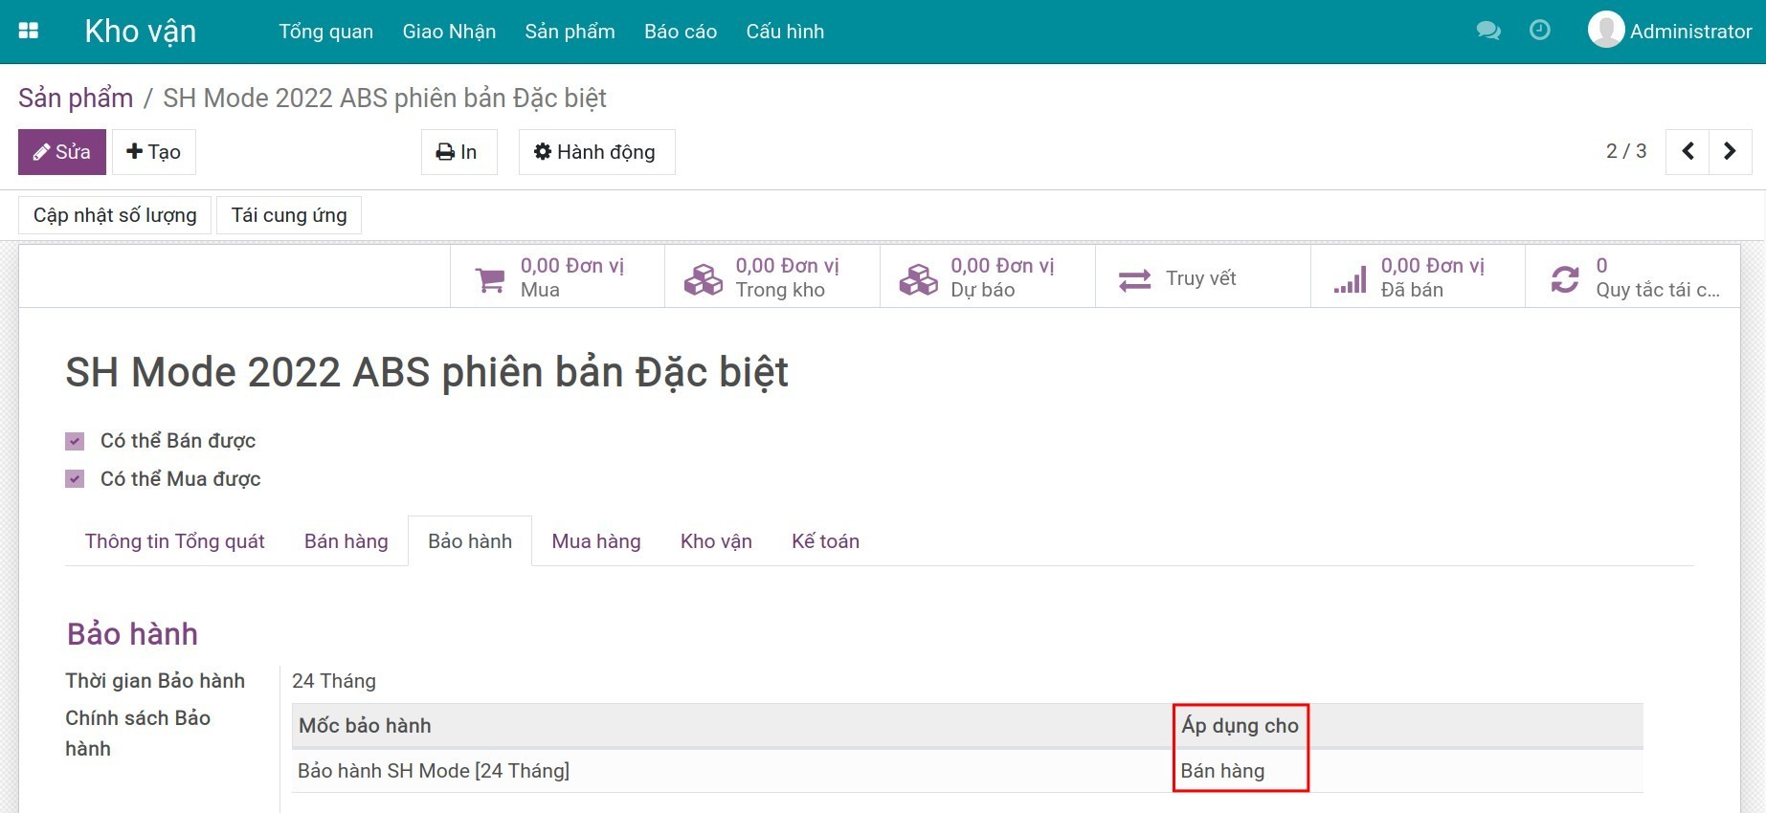Switch to the Kho vận tab

(715, 541)
